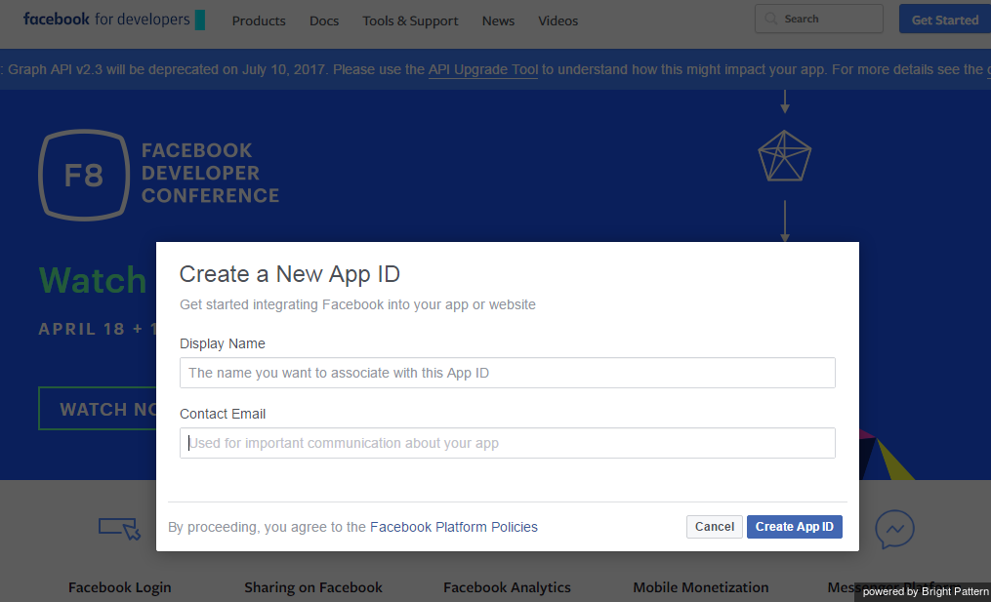Open the API Upgrade Tool link
Screen dimensions: 991x602
(x=483, y=69)
